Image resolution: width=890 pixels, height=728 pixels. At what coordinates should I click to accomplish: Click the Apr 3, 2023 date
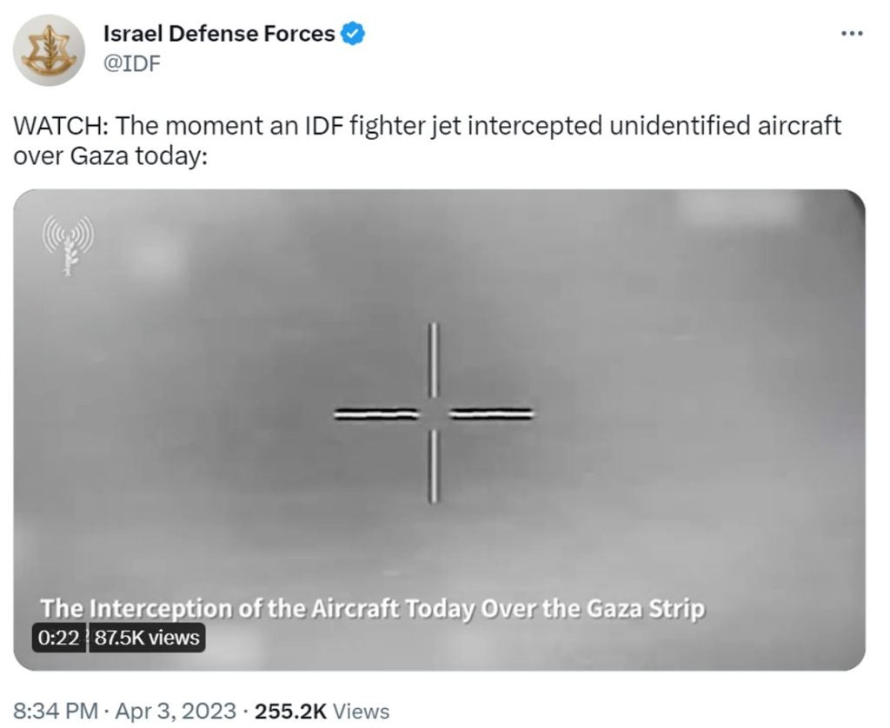[174, 711]
